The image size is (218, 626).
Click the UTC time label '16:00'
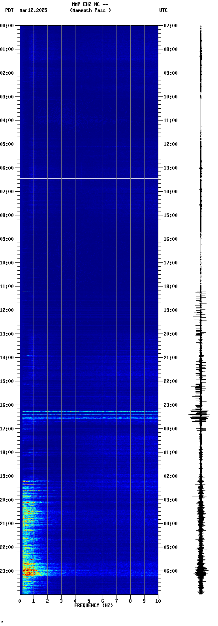tap(171, 239)
